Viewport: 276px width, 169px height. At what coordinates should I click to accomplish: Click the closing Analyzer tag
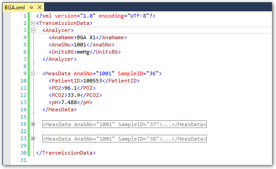[x=59, y=59]
